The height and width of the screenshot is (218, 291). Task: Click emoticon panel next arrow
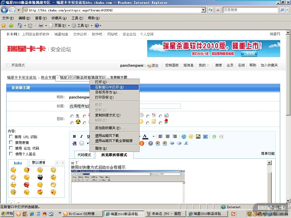(x=63, y=163)
